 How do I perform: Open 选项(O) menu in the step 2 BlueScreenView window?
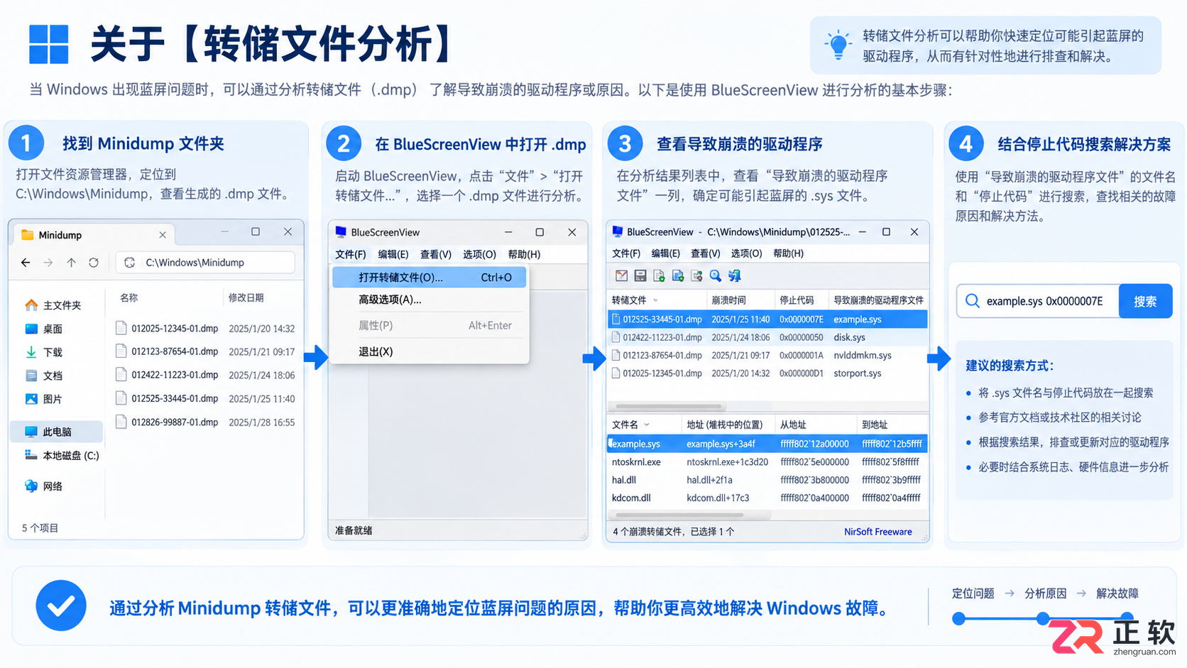tap(480, 254)
